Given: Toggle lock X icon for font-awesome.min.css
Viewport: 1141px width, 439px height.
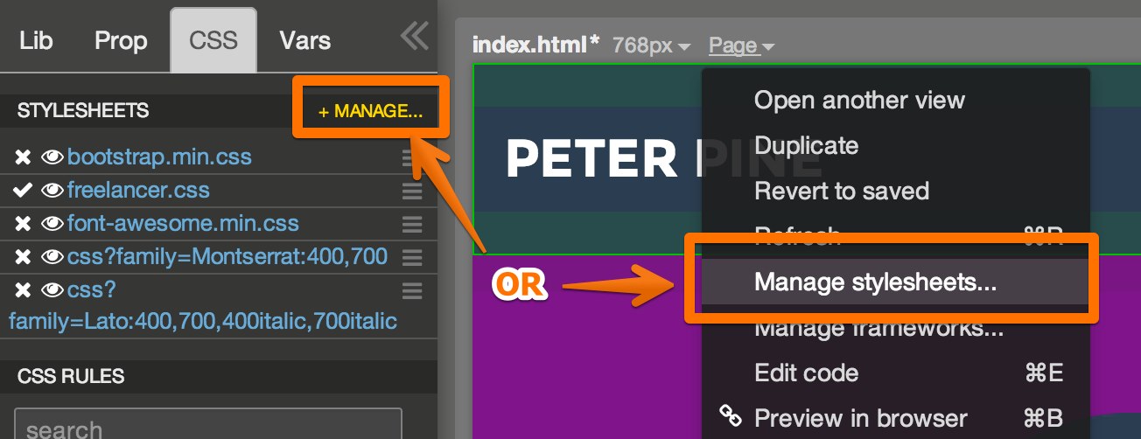Looking at the screenshot, I should click(24, 223).
